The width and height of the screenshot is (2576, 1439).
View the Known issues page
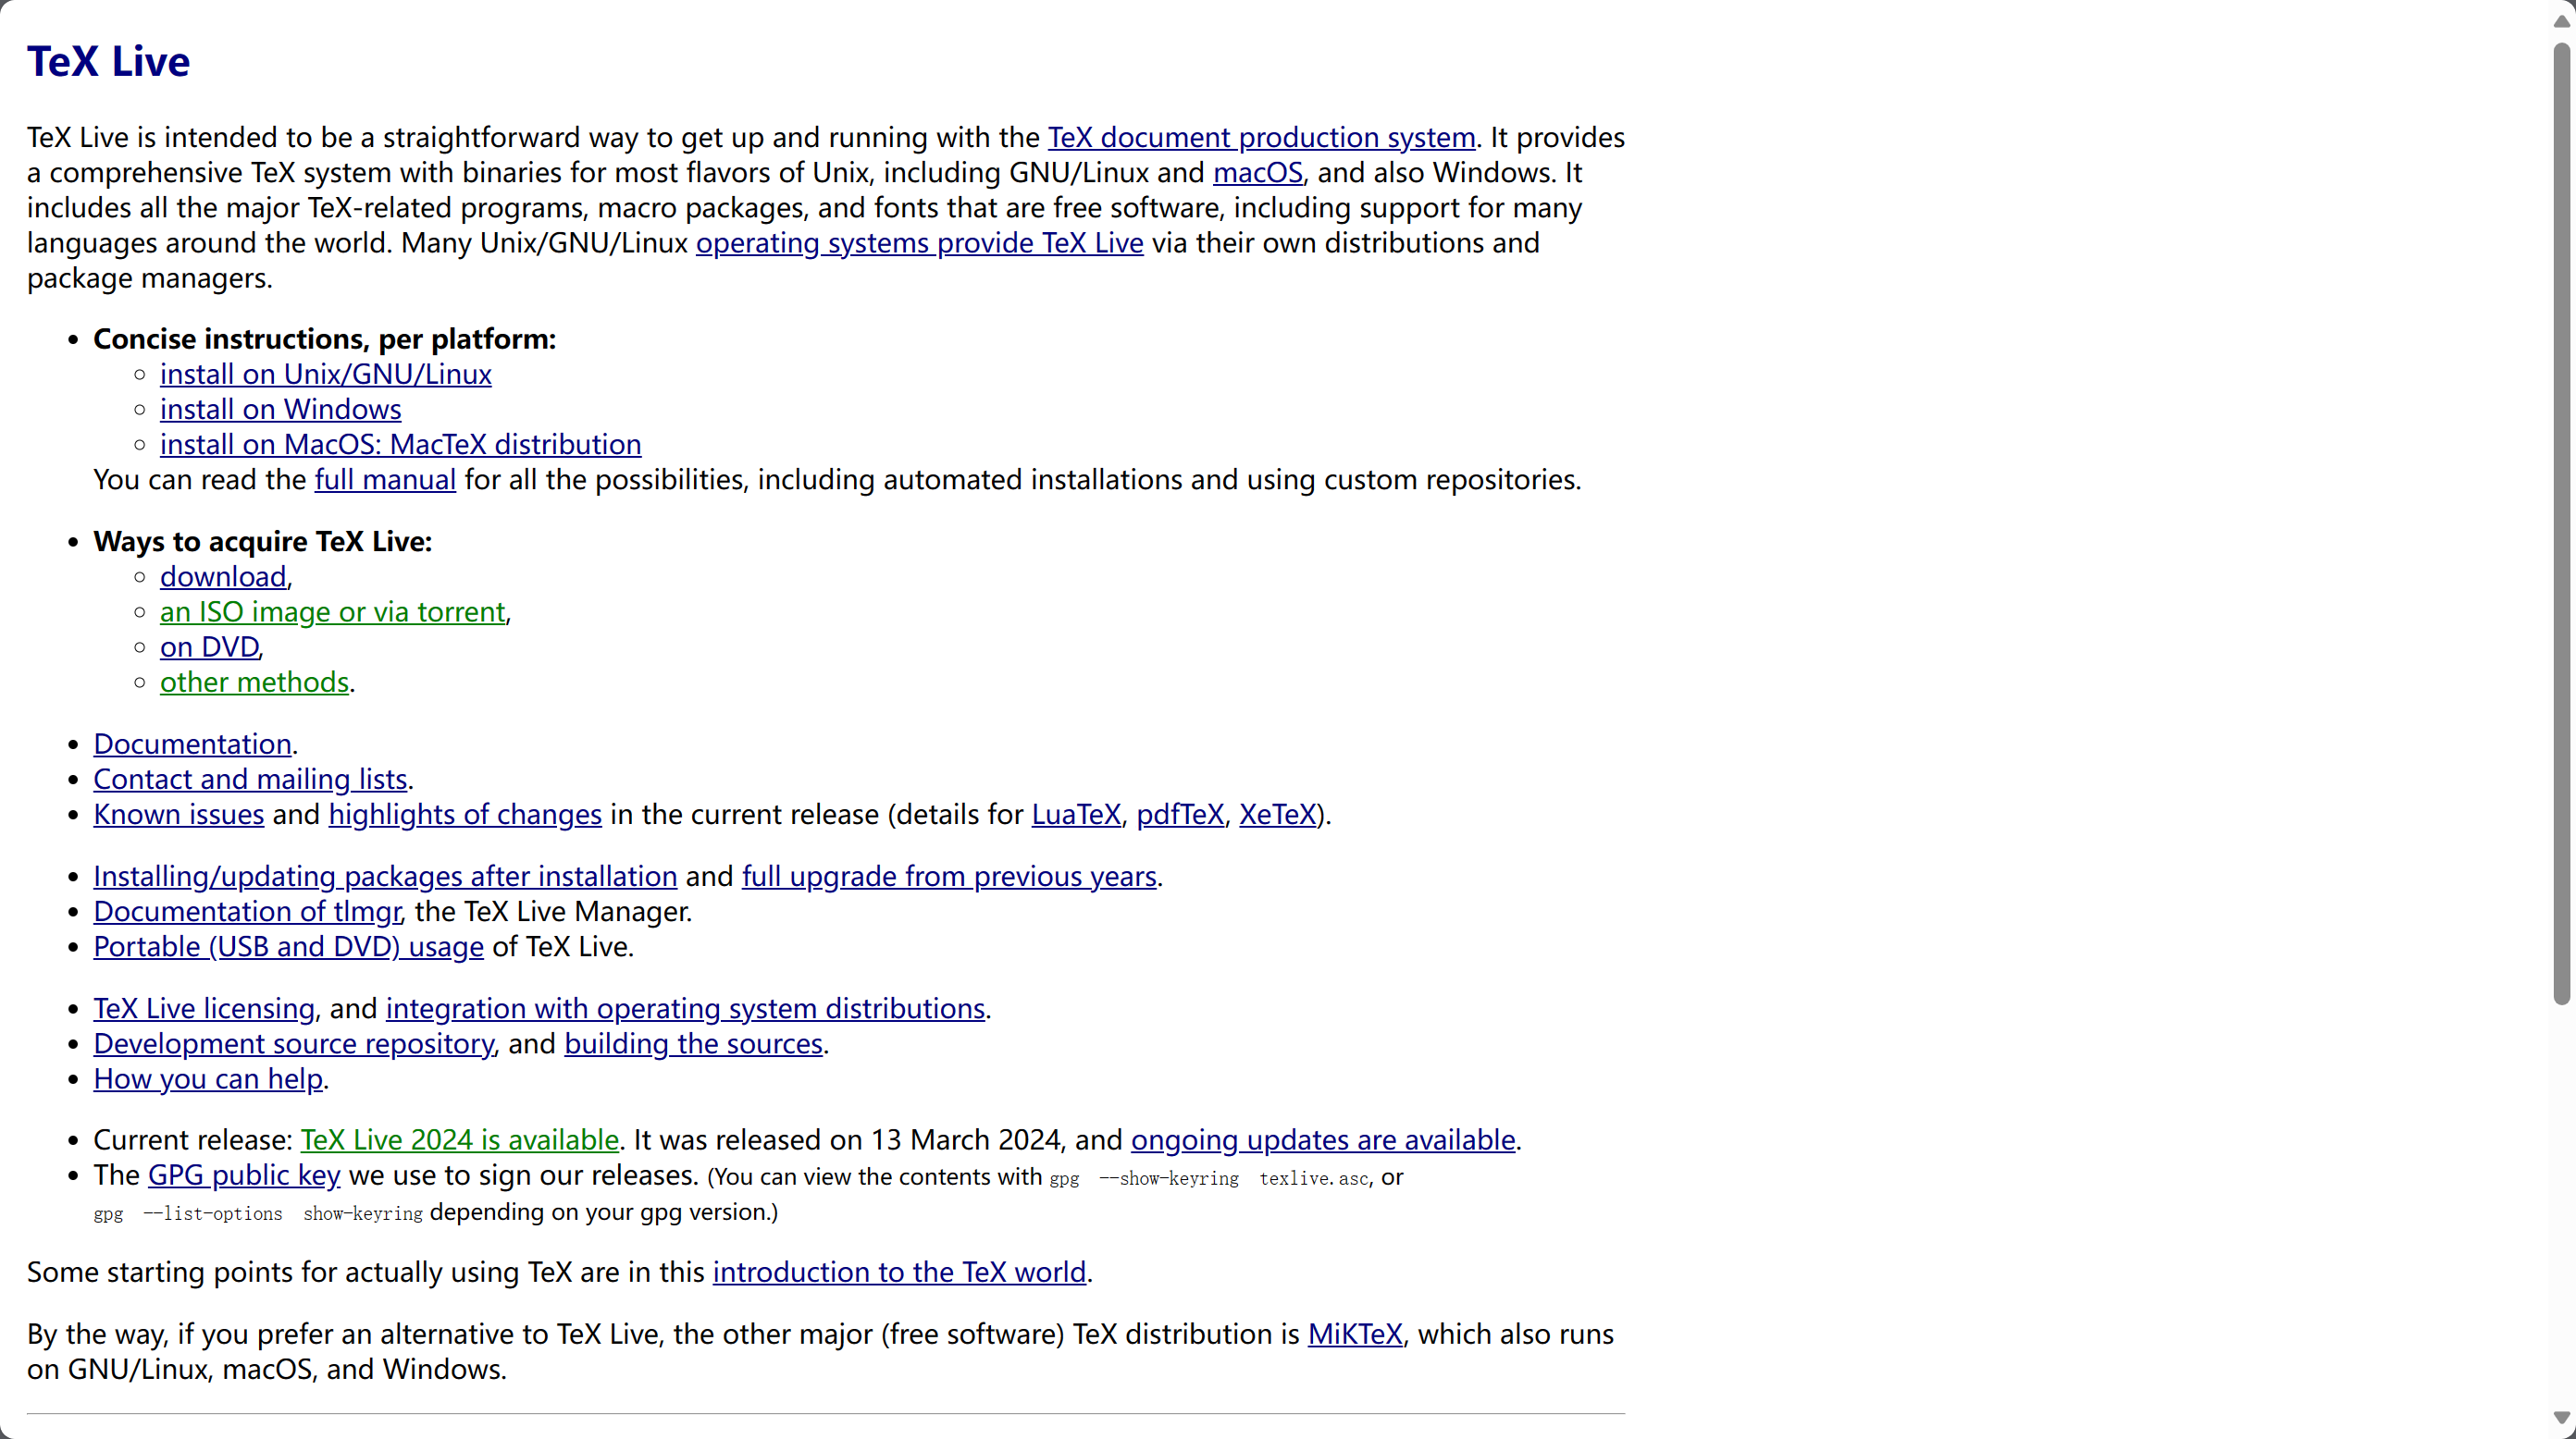(178, 815)
